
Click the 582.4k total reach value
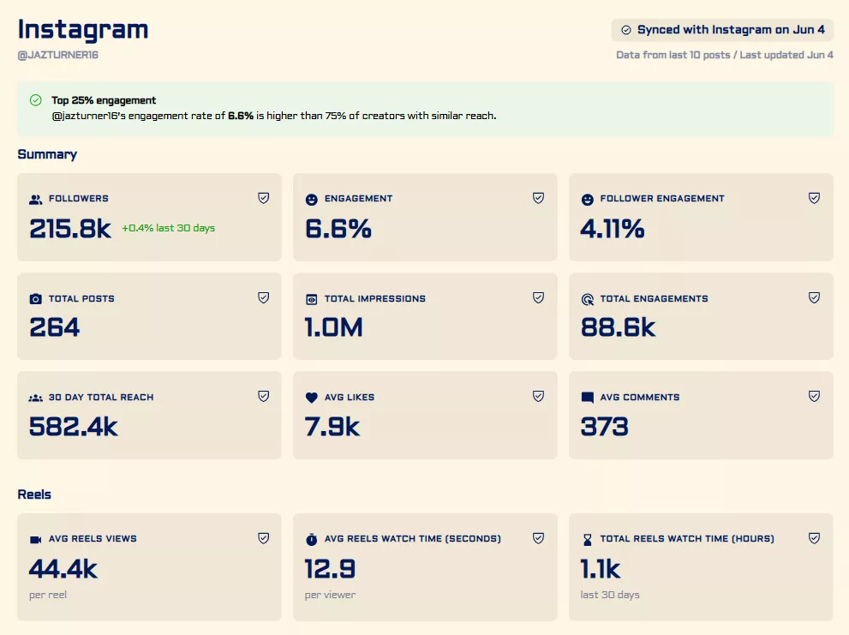[x=73, y=427]
